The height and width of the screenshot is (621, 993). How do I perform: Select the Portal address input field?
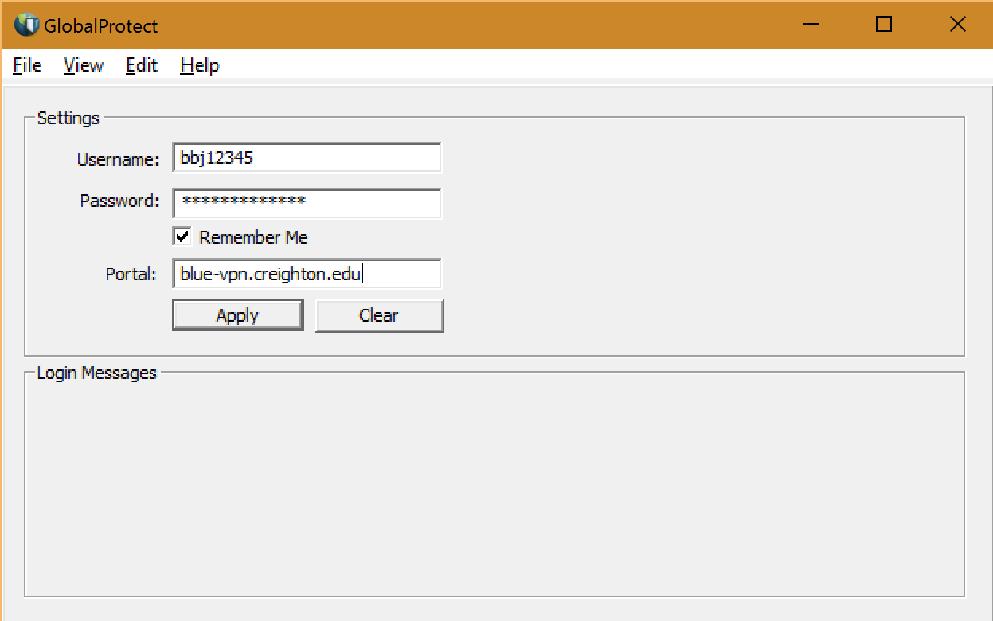[306, 274]
